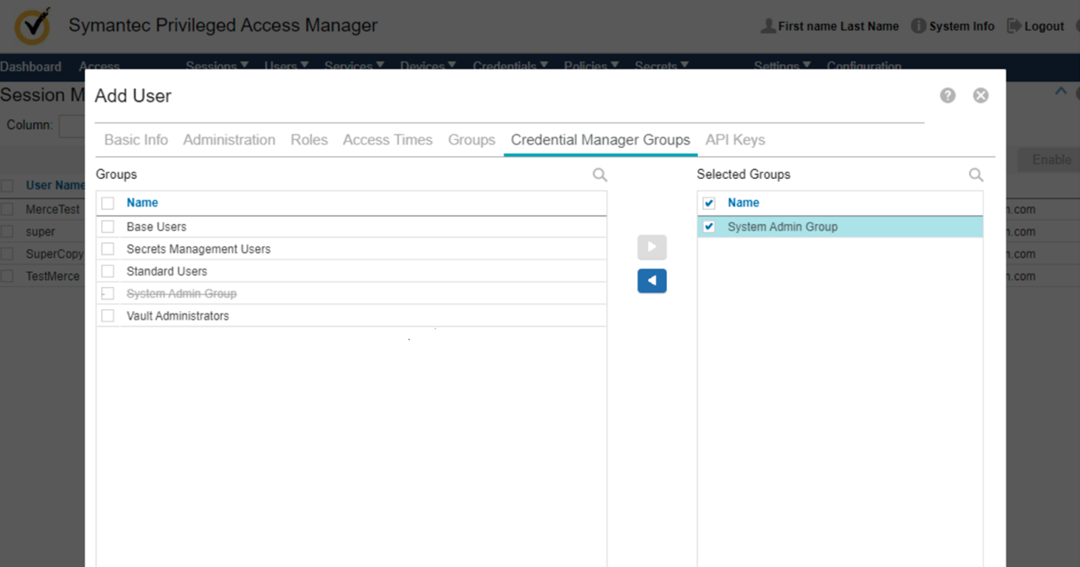Open the API Keys tab
1080x567 pixels.
[x=735, y=140]
